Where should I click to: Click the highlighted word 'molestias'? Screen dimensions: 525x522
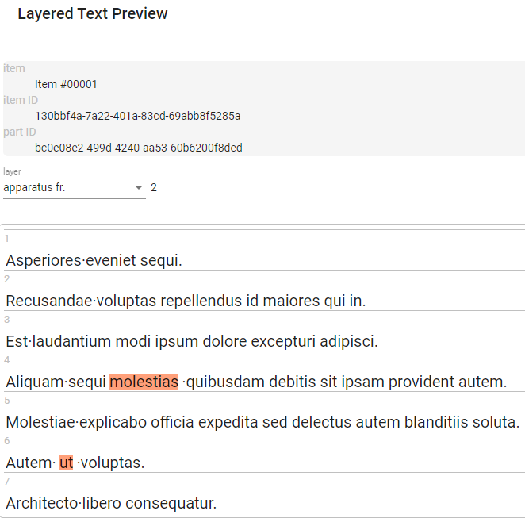click(x=144, y=382)
